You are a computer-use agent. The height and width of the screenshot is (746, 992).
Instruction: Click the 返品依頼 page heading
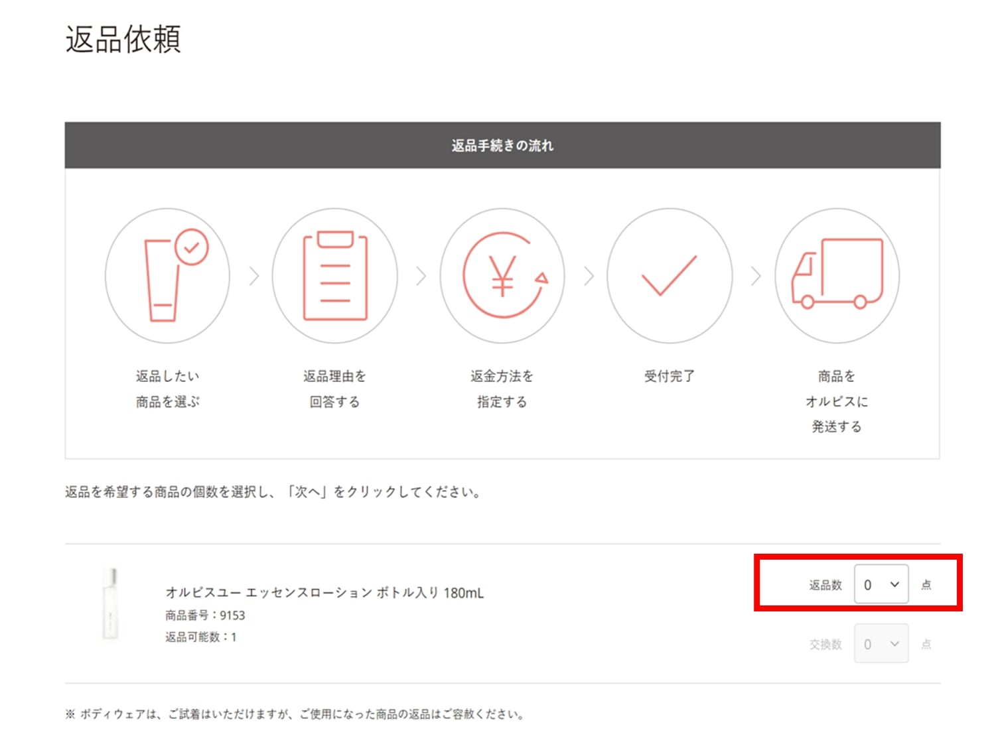click(123, 39)
